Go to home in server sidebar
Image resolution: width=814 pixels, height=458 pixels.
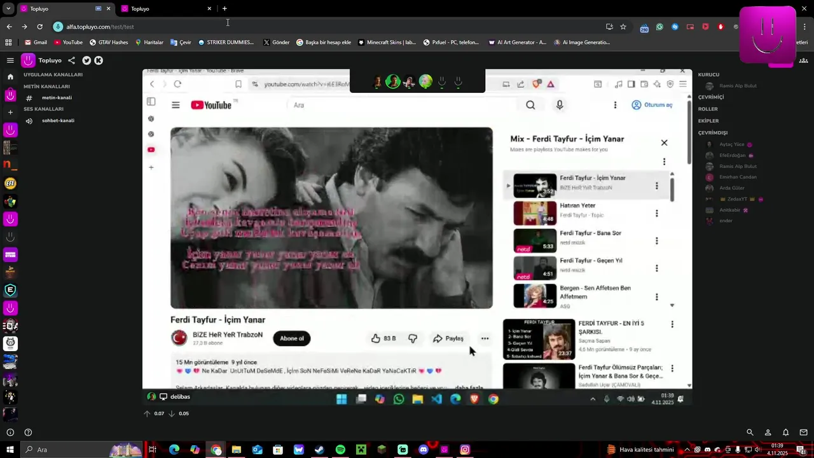coord(10,77)
